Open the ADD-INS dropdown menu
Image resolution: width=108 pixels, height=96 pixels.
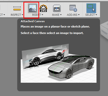[x=73, y=15]
